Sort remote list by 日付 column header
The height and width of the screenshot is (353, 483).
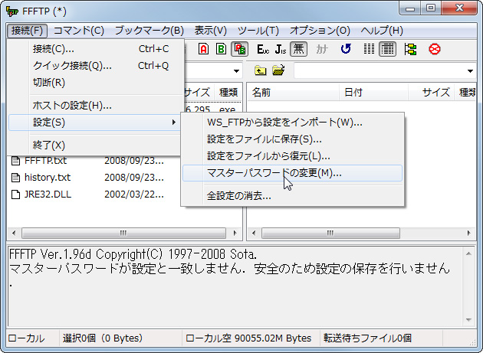click(373, 93)
